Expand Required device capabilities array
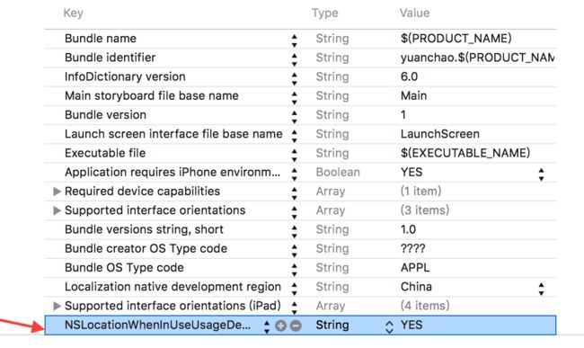 coord(57,192)
